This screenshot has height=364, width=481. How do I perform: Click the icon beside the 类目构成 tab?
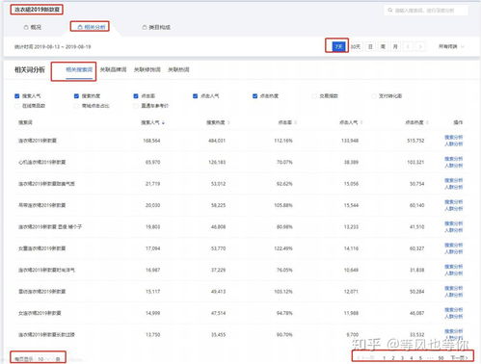point(145,27)
